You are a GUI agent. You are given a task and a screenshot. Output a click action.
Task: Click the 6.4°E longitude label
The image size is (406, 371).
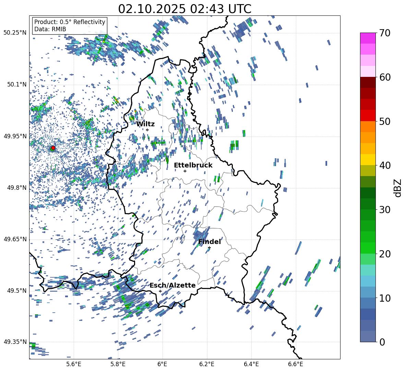tap(251, 364)
